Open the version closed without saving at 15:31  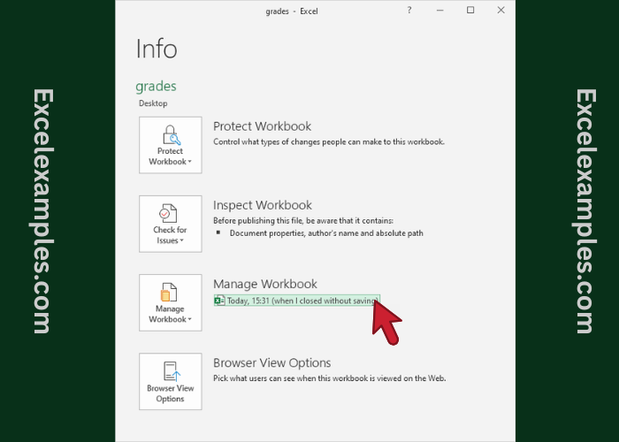click(301, 301)
